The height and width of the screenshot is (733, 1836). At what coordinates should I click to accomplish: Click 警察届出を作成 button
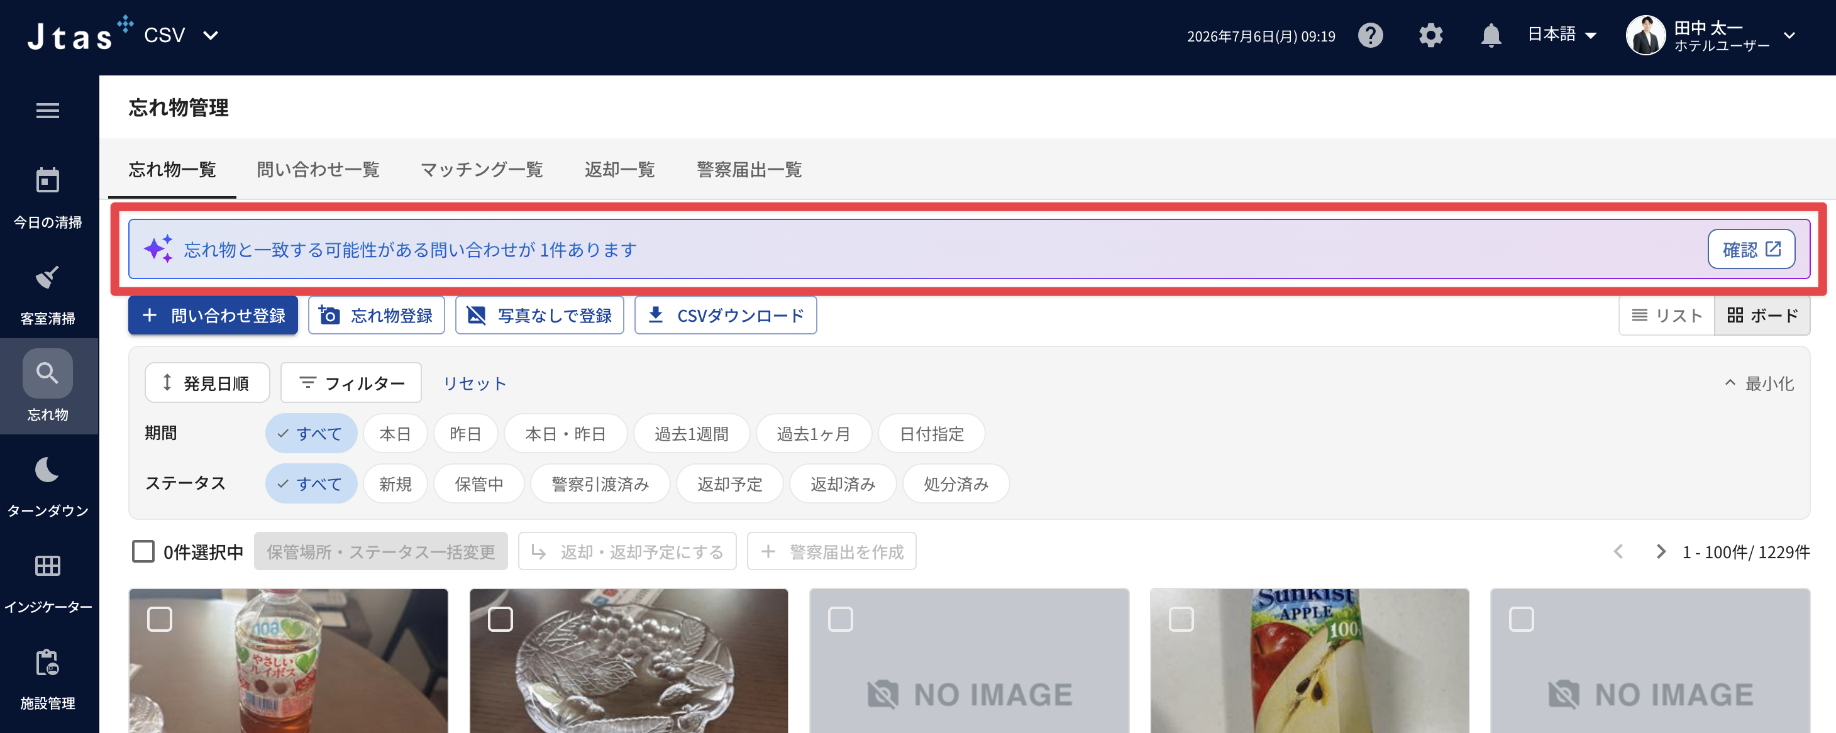point(831,551)
